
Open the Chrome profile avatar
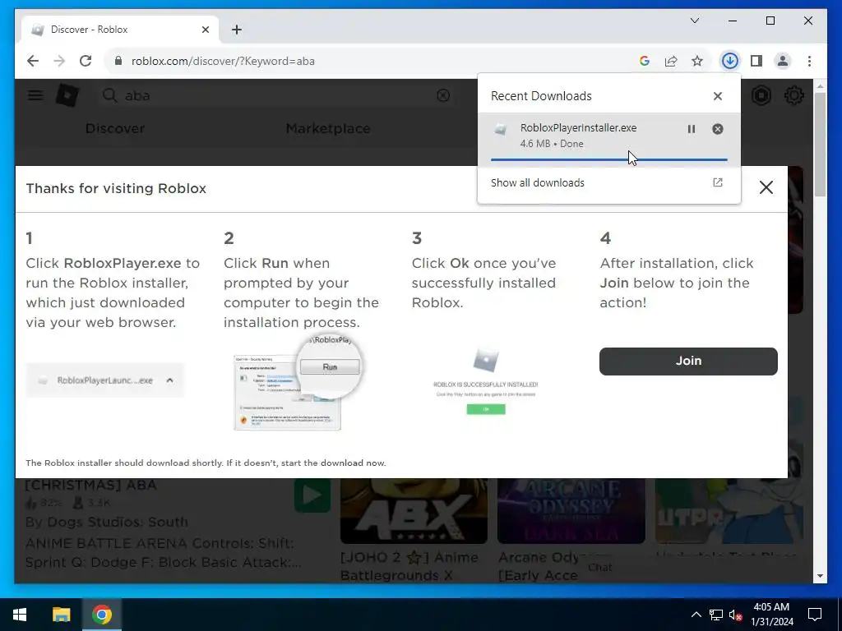(783, 61)
